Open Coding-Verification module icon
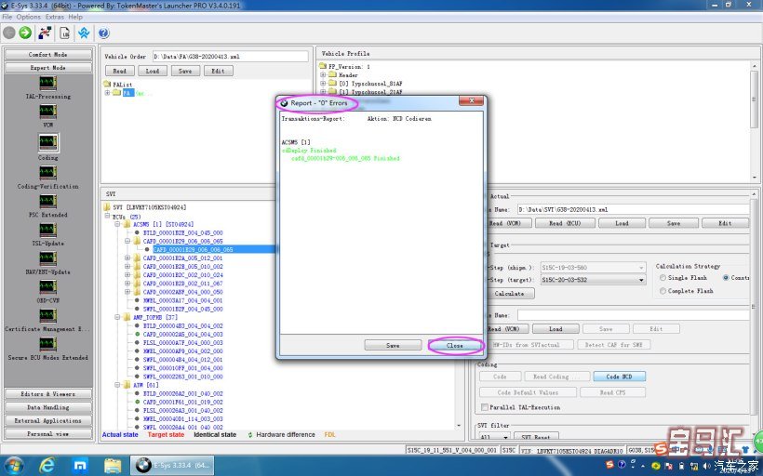The width and height of the screenshot is (763, 476). pos(47,173)
